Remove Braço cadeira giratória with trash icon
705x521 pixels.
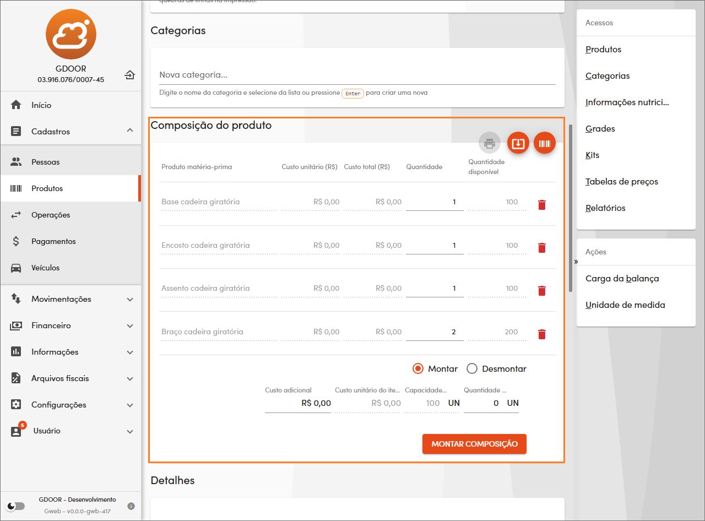click(x=541, y=334)
